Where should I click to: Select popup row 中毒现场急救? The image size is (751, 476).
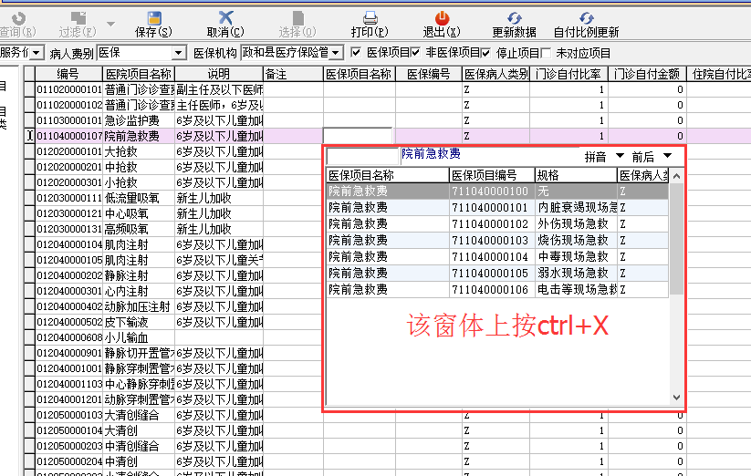pyautogui.click(x=497, y=257)
